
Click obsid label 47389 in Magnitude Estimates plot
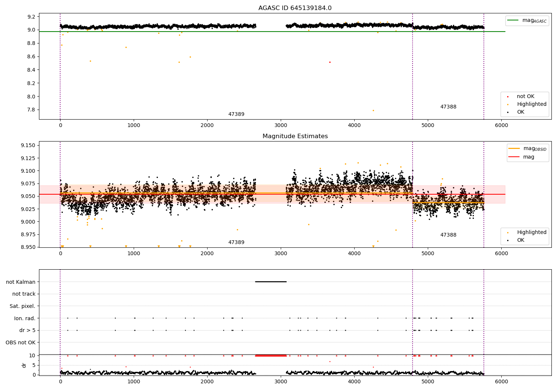coord(236,243)
